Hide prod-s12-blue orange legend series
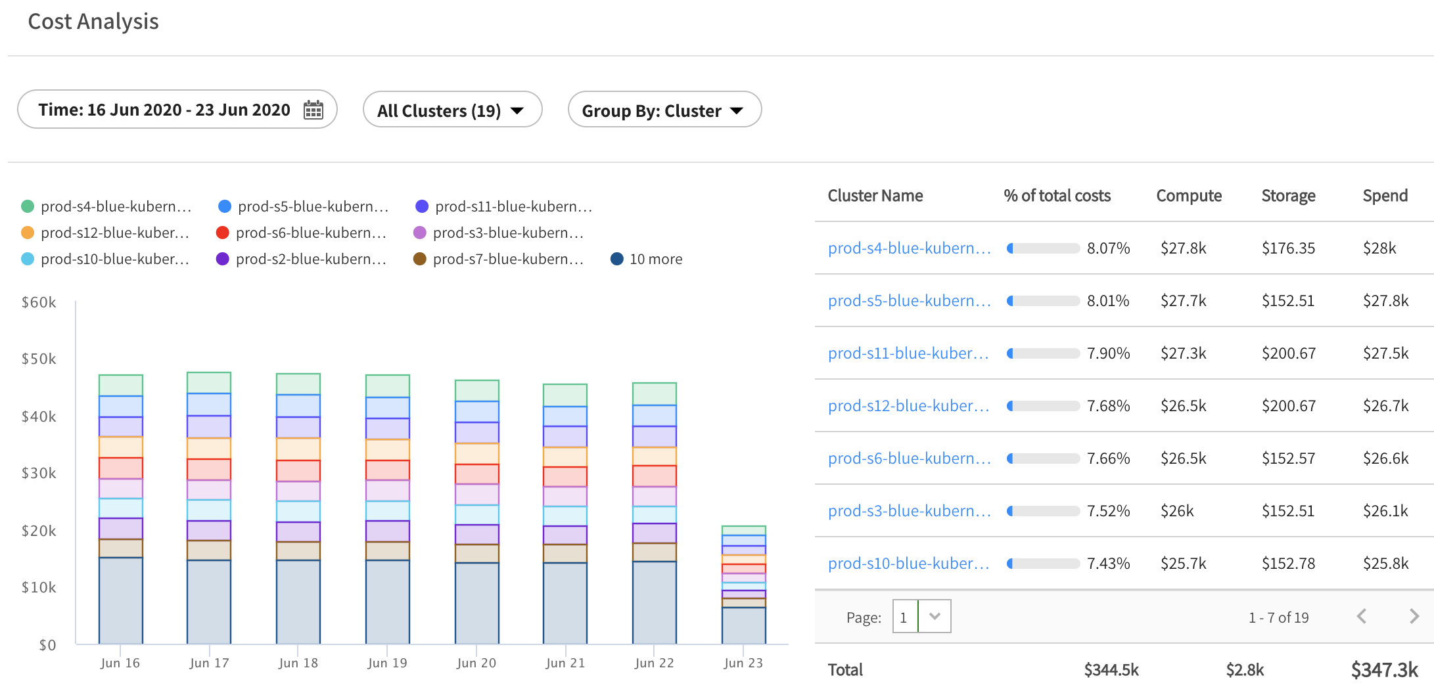Screen dimensions: 1434x691 point(28,233)
